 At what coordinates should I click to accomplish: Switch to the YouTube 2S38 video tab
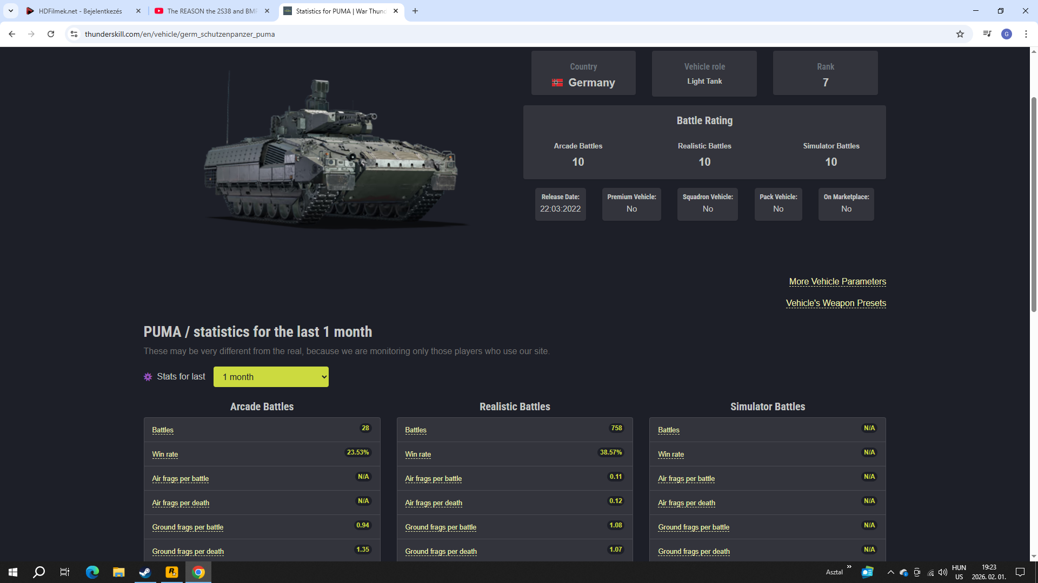click(211, 11)
